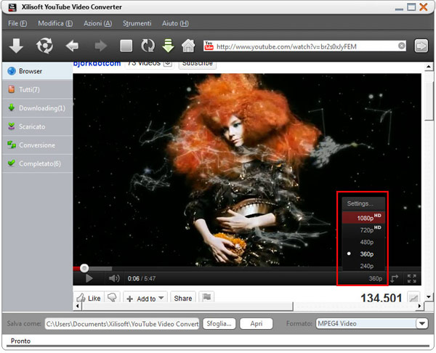The image size is (436, 353).
Task: Select 360p quality option
Action: (x=364, y=254)
